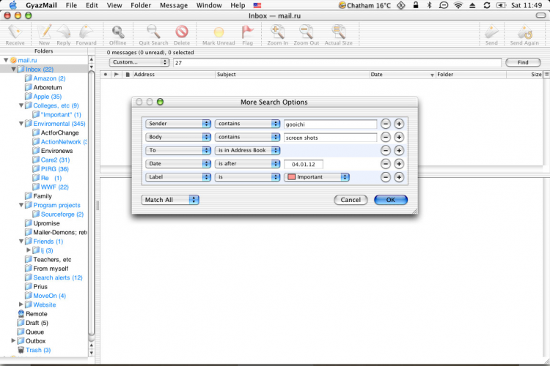Image resolution: width=550 pixels, height=366 pixels.
Task: Cancel the More Search Options dialog
Action: pos(351,200)
